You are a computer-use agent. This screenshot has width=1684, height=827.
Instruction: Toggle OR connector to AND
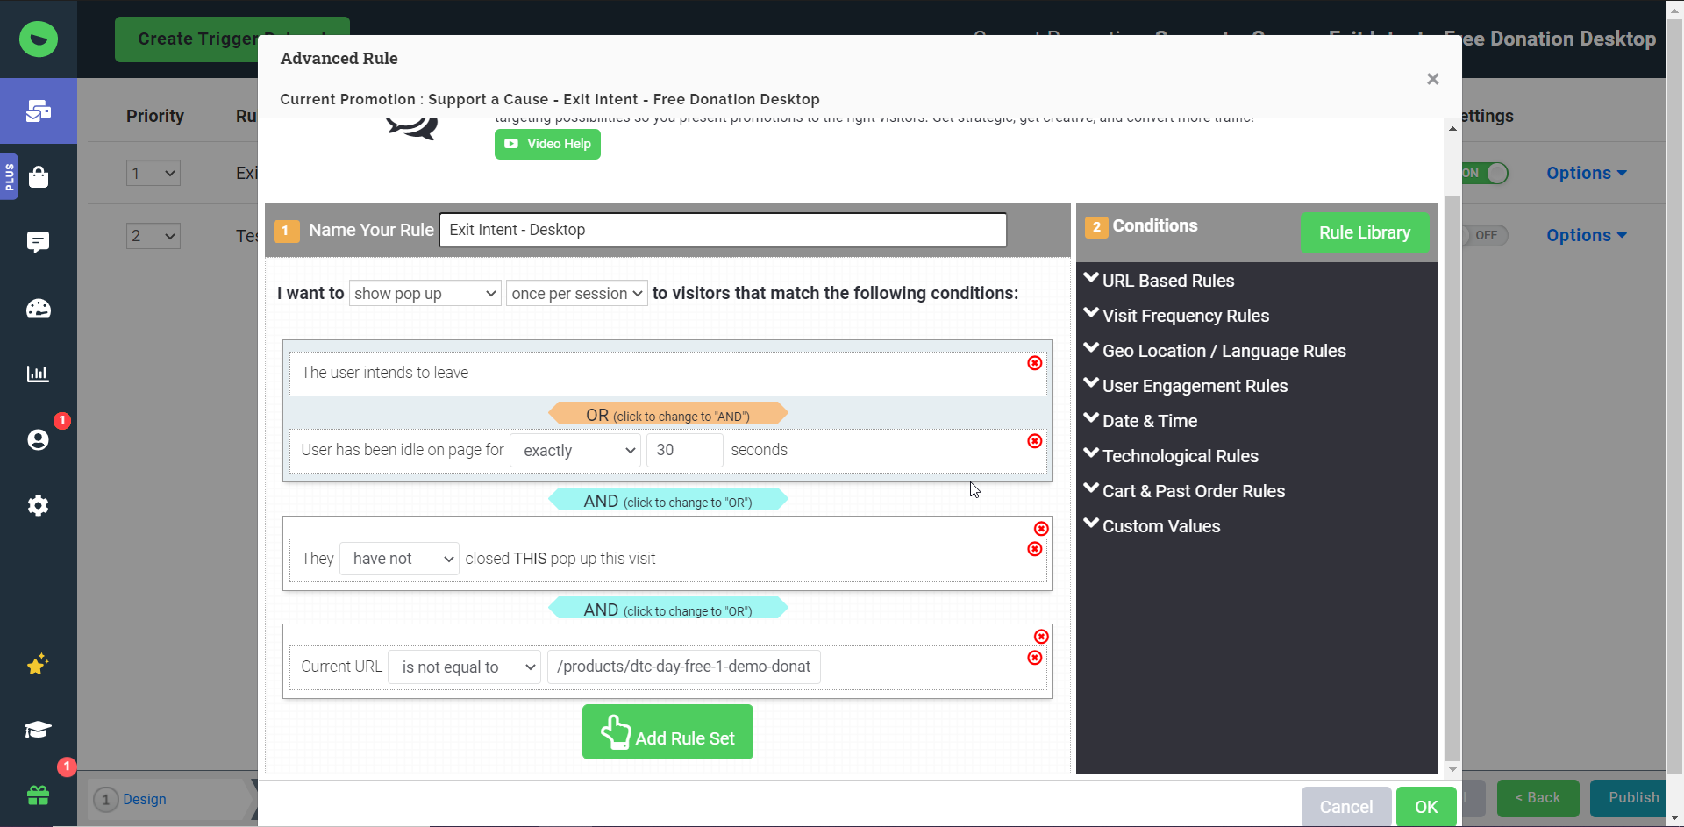pyautogui.click(x=667, y=415)
